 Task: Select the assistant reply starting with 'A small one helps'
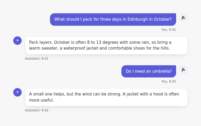pyautogui.click(x=106, y=97)
